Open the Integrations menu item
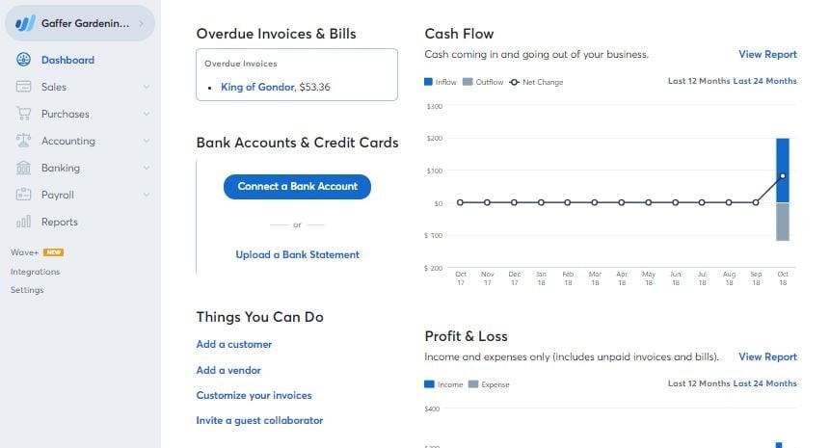The height and width of the screenshot is (448, 830). (35, 272)
